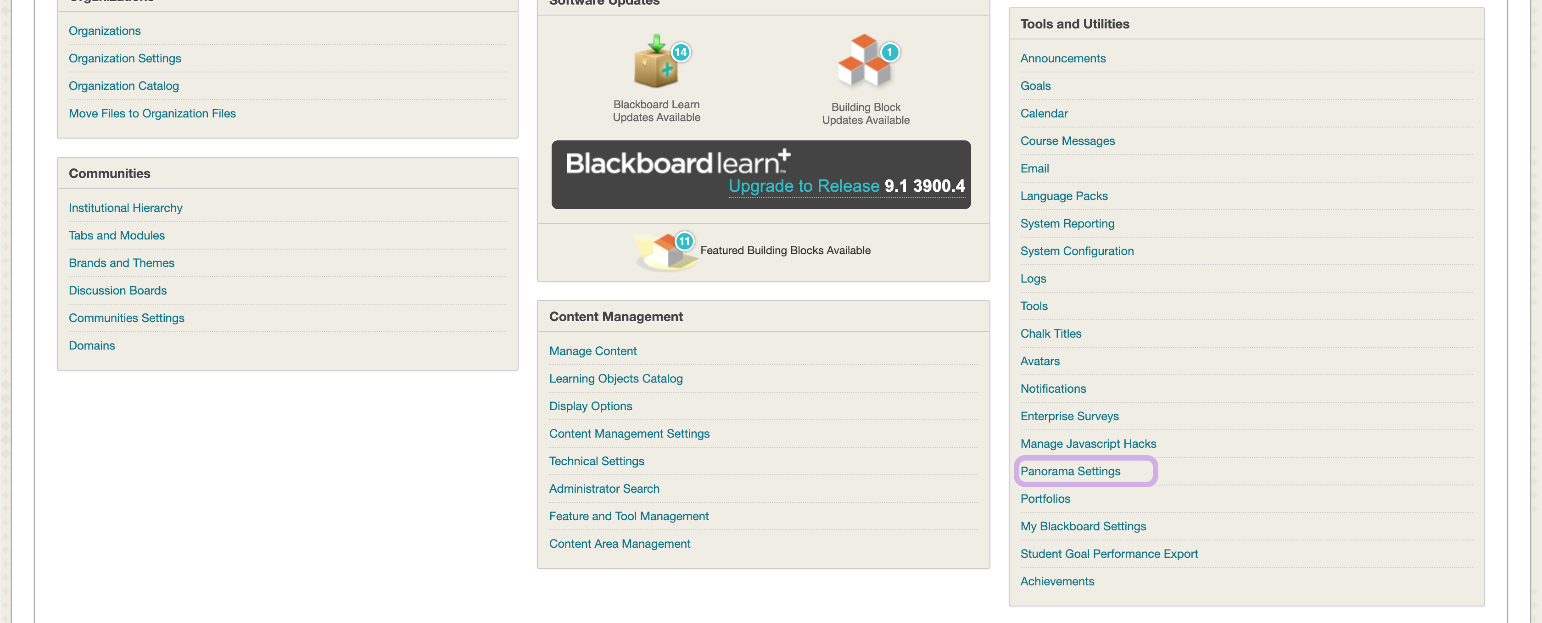Select Manage Content link
Viewport: 1542px width, 623px height.
pos(592,350)
